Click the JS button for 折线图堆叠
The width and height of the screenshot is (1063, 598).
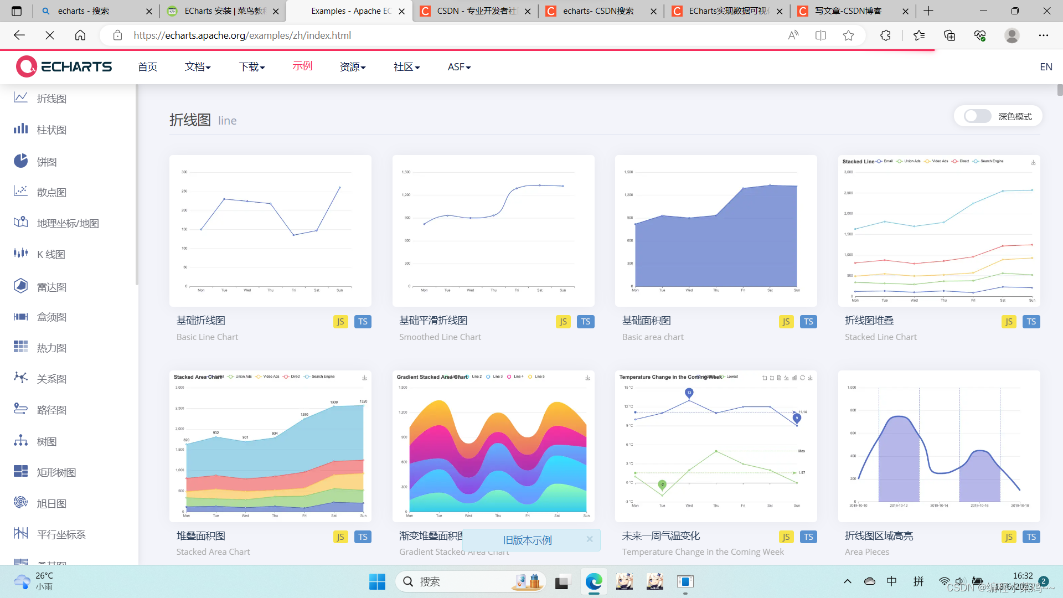(1009, 322)
